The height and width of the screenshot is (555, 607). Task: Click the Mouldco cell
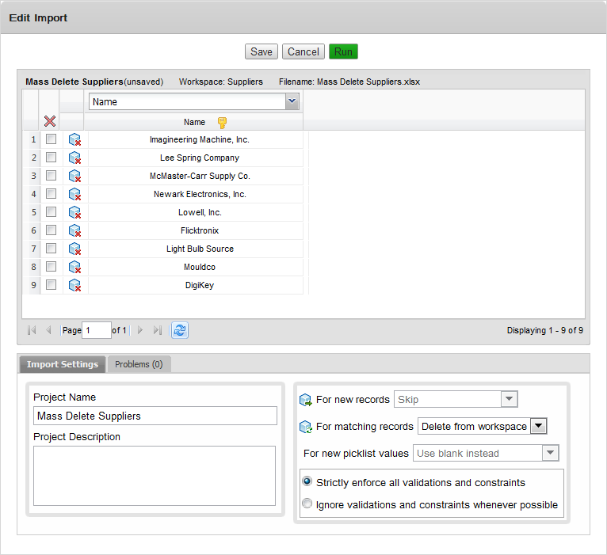pyautogui.click(x=196, y=267)
